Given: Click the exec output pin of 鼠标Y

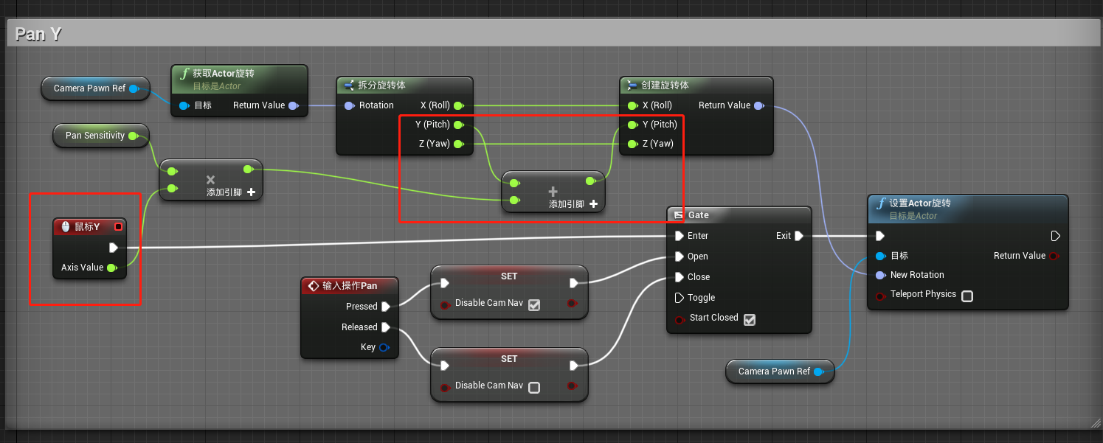Looking at the screenshot, I should pos(114,248).
